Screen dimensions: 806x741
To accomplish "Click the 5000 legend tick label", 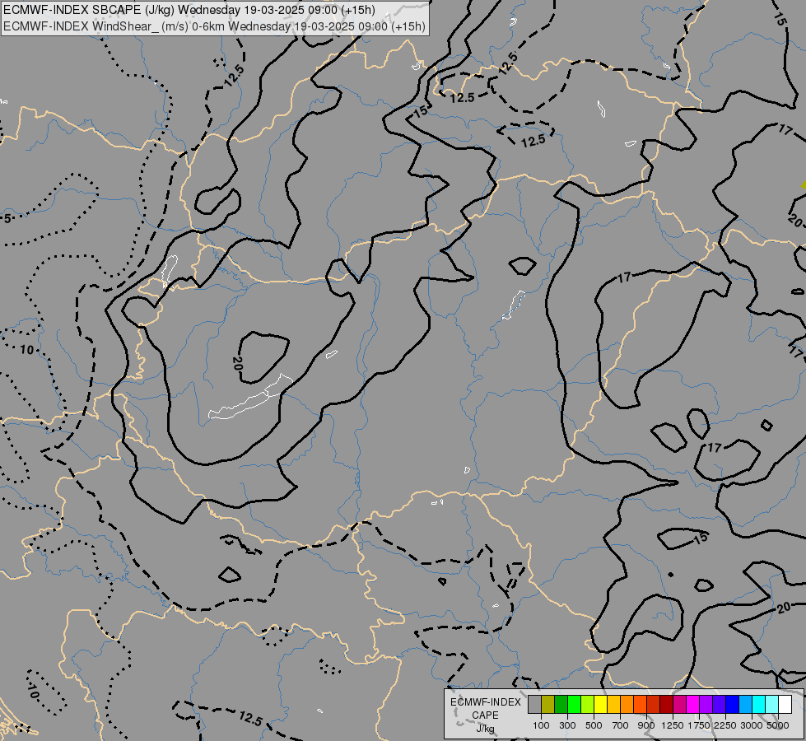I will pos(778,725).
